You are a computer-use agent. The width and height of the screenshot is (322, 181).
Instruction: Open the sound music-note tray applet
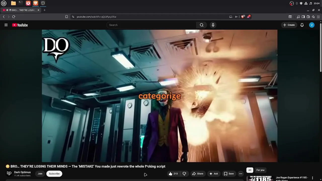[x=311, y=3]
